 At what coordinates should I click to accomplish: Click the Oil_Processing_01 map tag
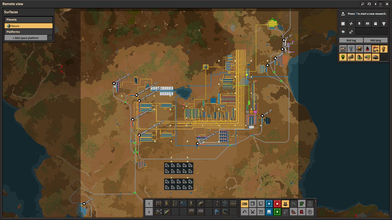(x=197, y=143)
